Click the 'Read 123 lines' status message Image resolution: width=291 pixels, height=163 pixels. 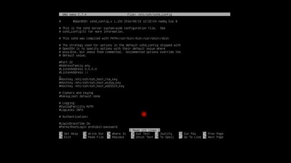pyautogui.click(x=145, y=130)
